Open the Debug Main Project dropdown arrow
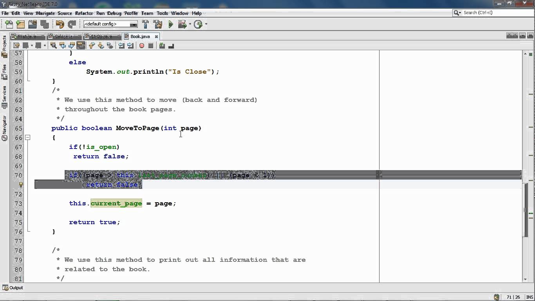This screenshot has width=535, height=301. (190, 24)
